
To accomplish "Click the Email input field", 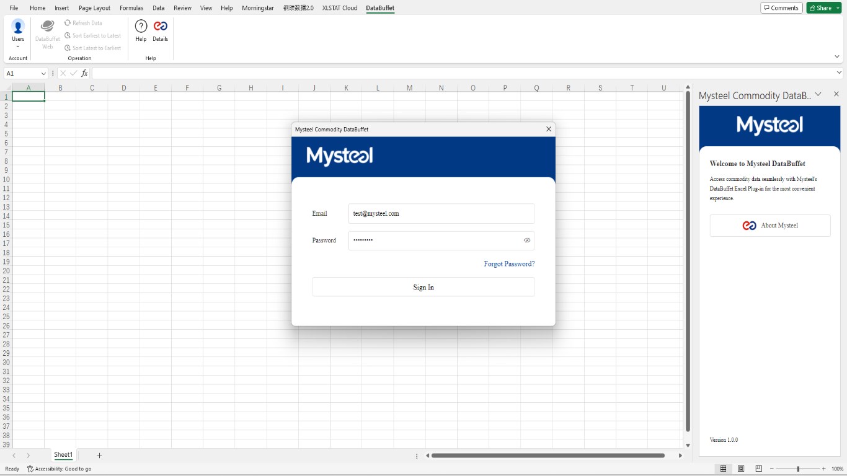I will (441, 213).
